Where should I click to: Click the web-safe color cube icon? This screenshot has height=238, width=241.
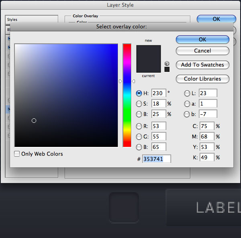click(x=167, y=63)
